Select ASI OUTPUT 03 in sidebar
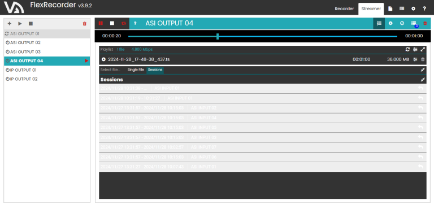Viewport: 434px width, 208px height. click(x=47, y=52)
